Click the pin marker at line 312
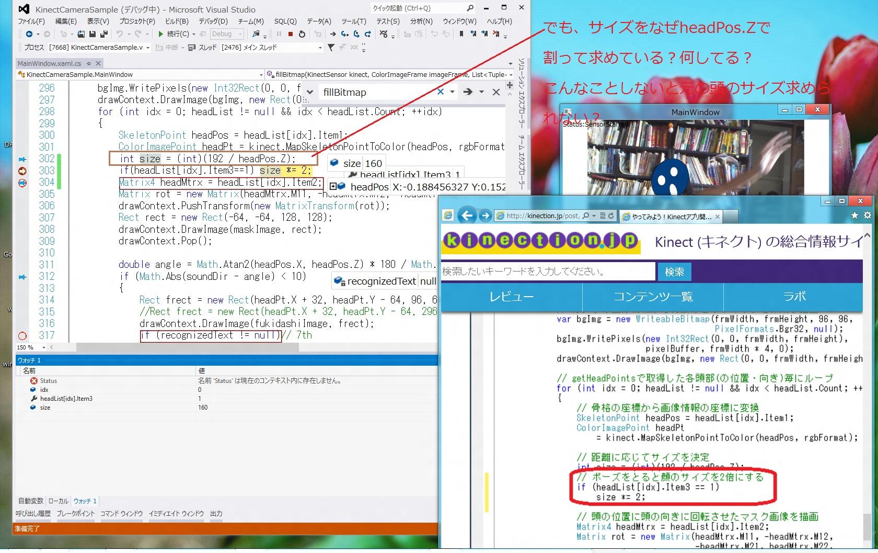This screenshot has width=878, height=553. click(22, 277)
